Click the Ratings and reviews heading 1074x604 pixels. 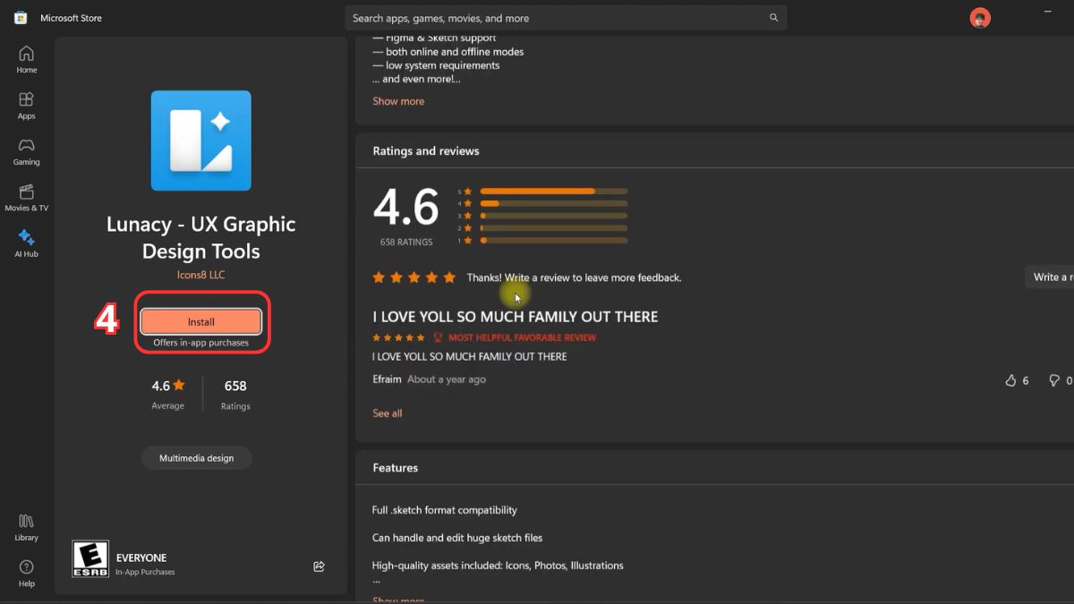[x=426, y=151]
